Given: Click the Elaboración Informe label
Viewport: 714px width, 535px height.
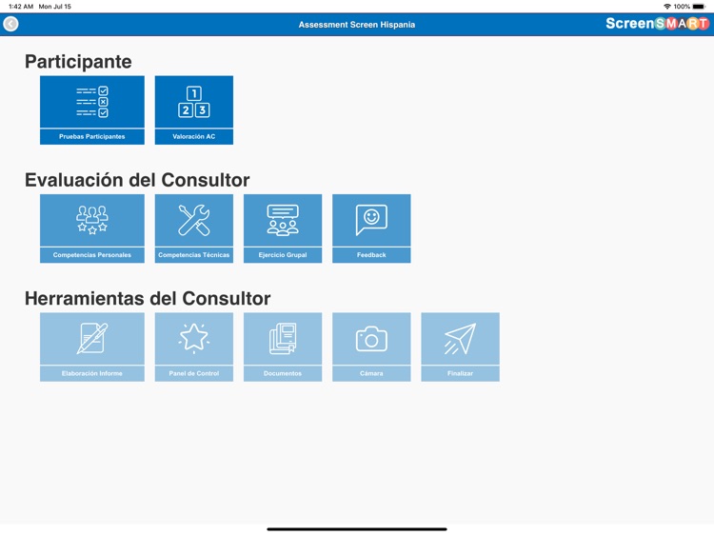Looking at the screenshot, I should 92,373.
